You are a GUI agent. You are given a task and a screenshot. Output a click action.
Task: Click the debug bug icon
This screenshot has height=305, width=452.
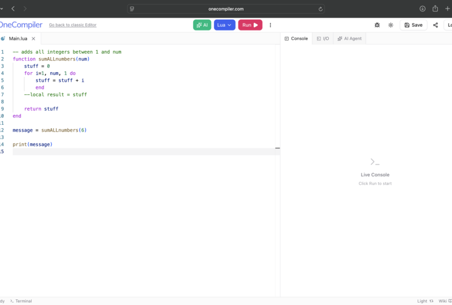[377, 25]
